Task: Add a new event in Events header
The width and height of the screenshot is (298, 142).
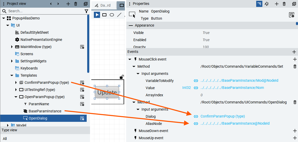Action: [x=294, y=52]
